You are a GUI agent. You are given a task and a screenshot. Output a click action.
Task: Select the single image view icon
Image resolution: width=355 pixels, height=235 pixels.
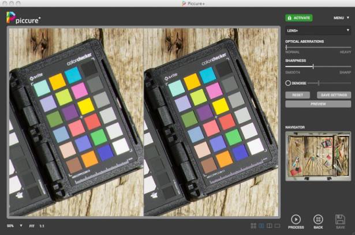click(x=277, y=226)
